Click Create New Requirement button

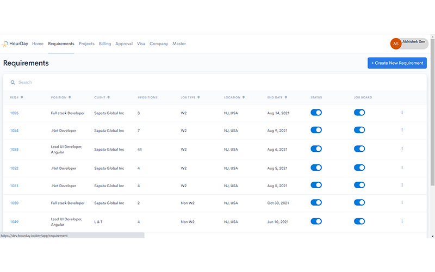[x=397, y=63]
